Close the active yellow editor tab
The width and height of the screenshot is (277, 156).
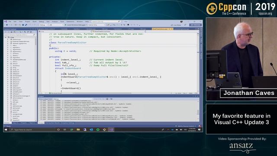172,29
